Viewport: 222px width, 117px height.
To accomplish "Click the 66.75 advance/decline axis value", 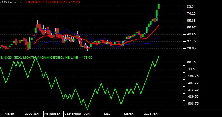I will pos(191,62).
